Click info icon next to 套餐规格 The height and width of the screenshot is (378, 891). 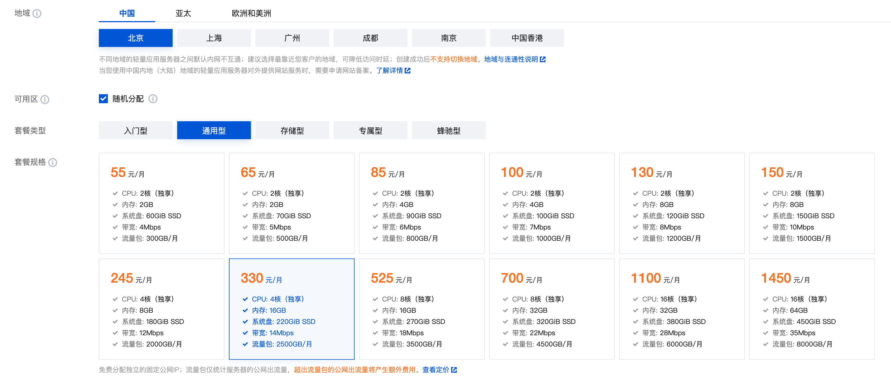click(x=53, y=162)
